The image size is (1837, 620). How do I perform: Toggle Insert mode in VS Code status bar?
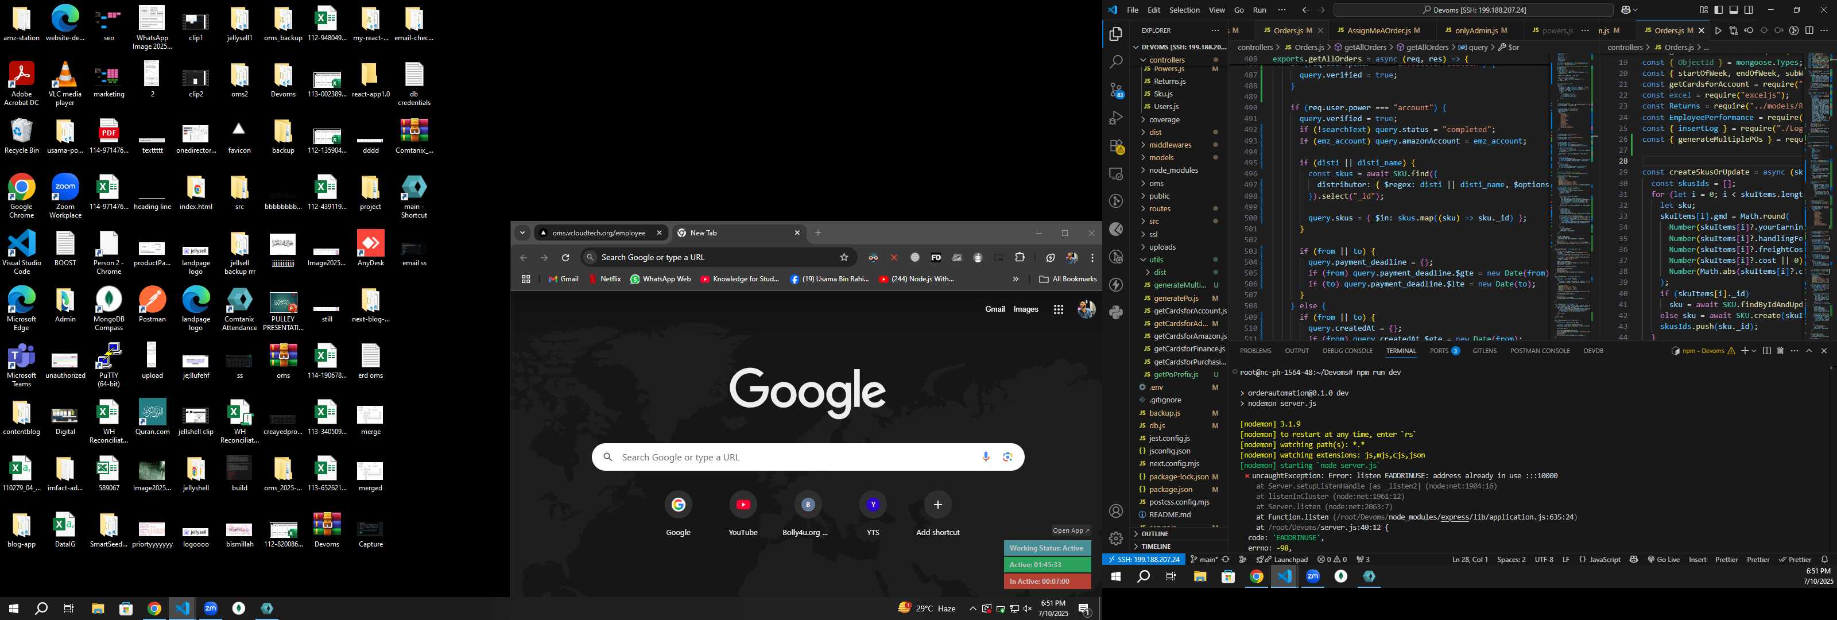(x=1698, y=559)
